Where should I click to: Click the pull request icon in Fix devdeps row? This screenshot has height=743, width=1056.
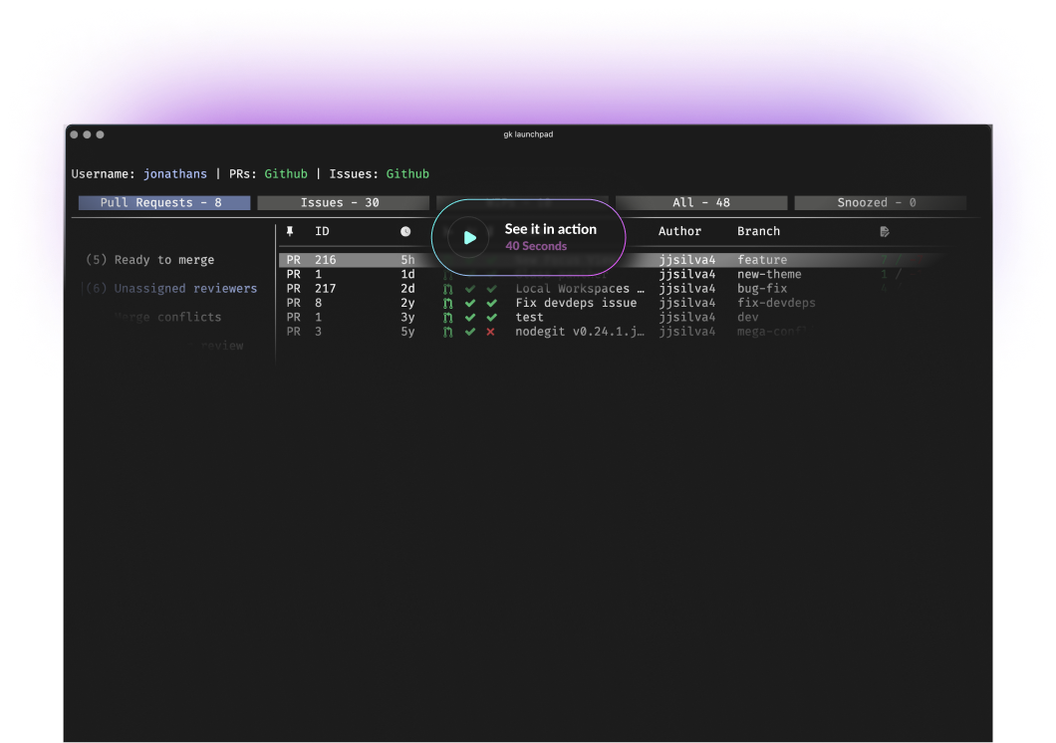tap(448, 304)
